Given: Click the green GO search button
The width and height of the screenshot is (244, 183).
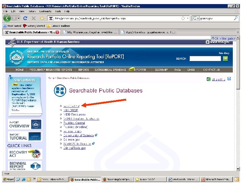Looking at the screenshot, I should click(x=225, y=59).
